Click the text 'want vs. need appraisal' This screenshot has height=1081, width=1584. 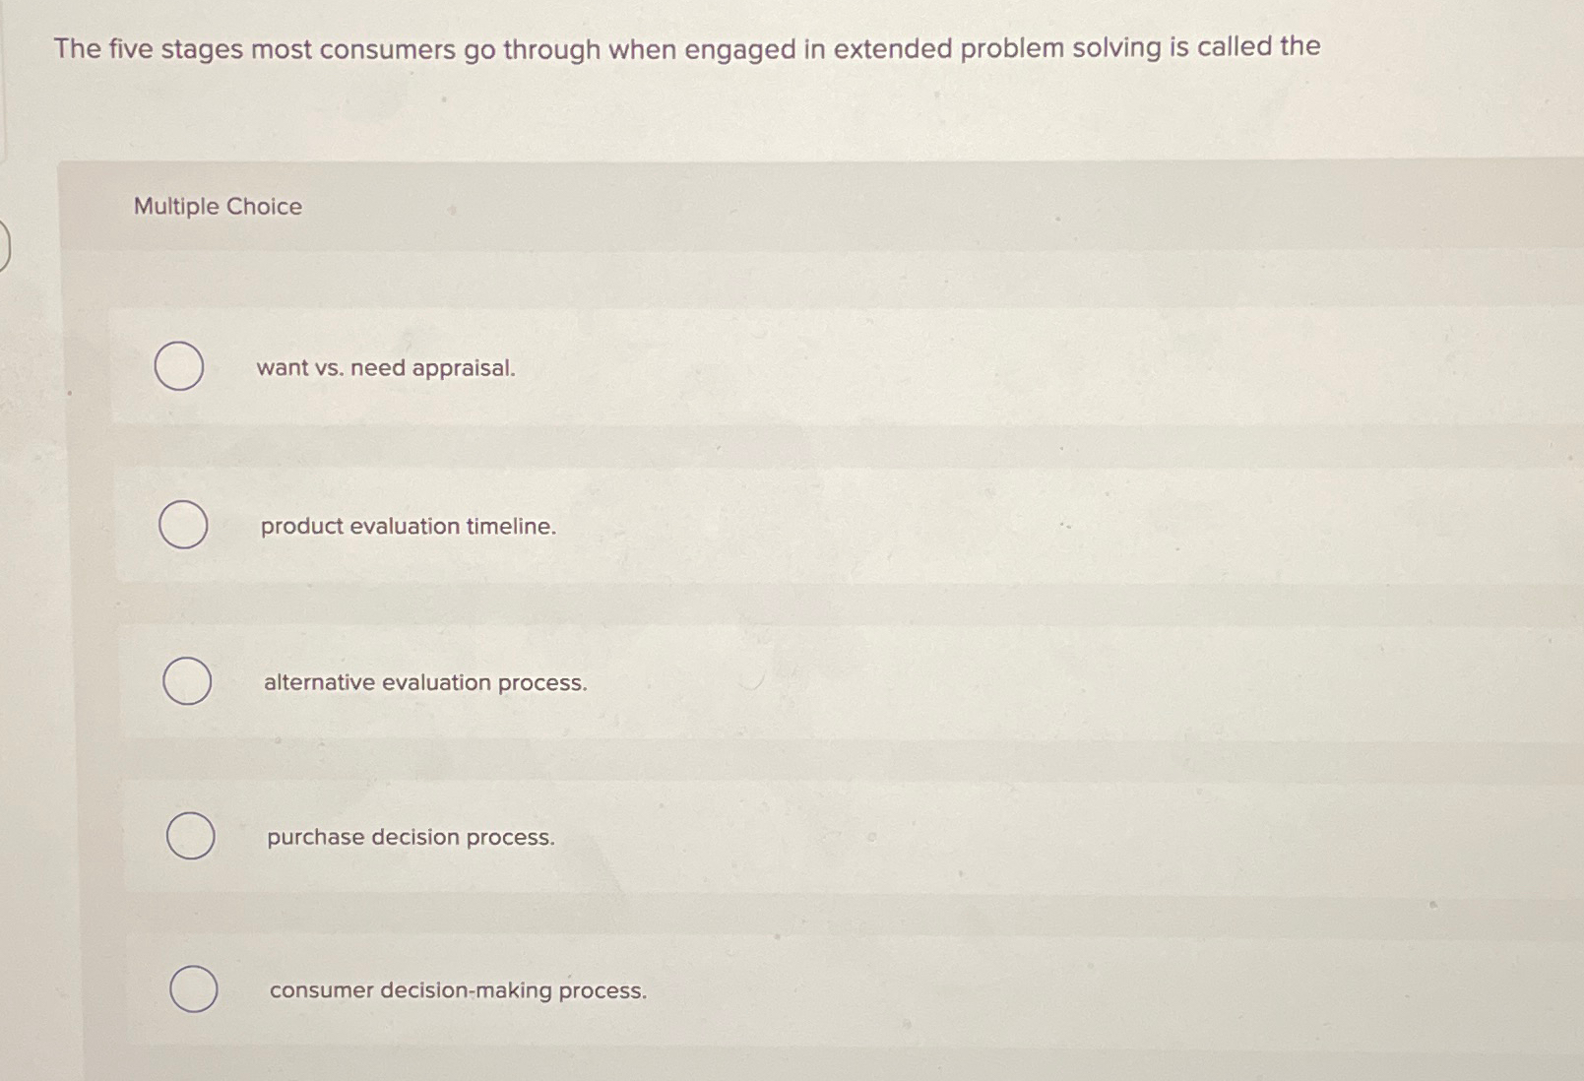(x=386, y=369)
